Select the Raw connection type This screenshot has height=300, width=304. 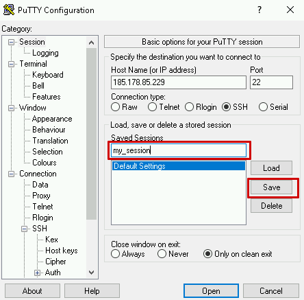(x=115, y=107)
